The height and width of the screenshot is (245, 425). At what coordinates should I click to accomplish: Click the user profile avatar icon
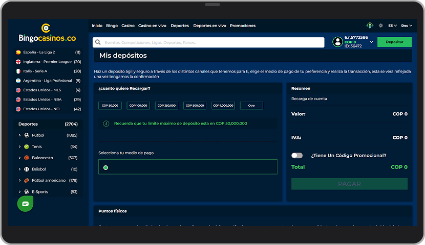coord(337,42)
